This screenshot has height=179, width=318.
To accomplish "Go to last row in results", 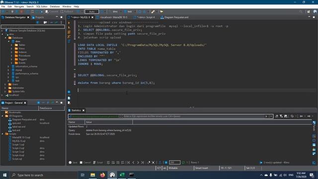I will [143, 163].
